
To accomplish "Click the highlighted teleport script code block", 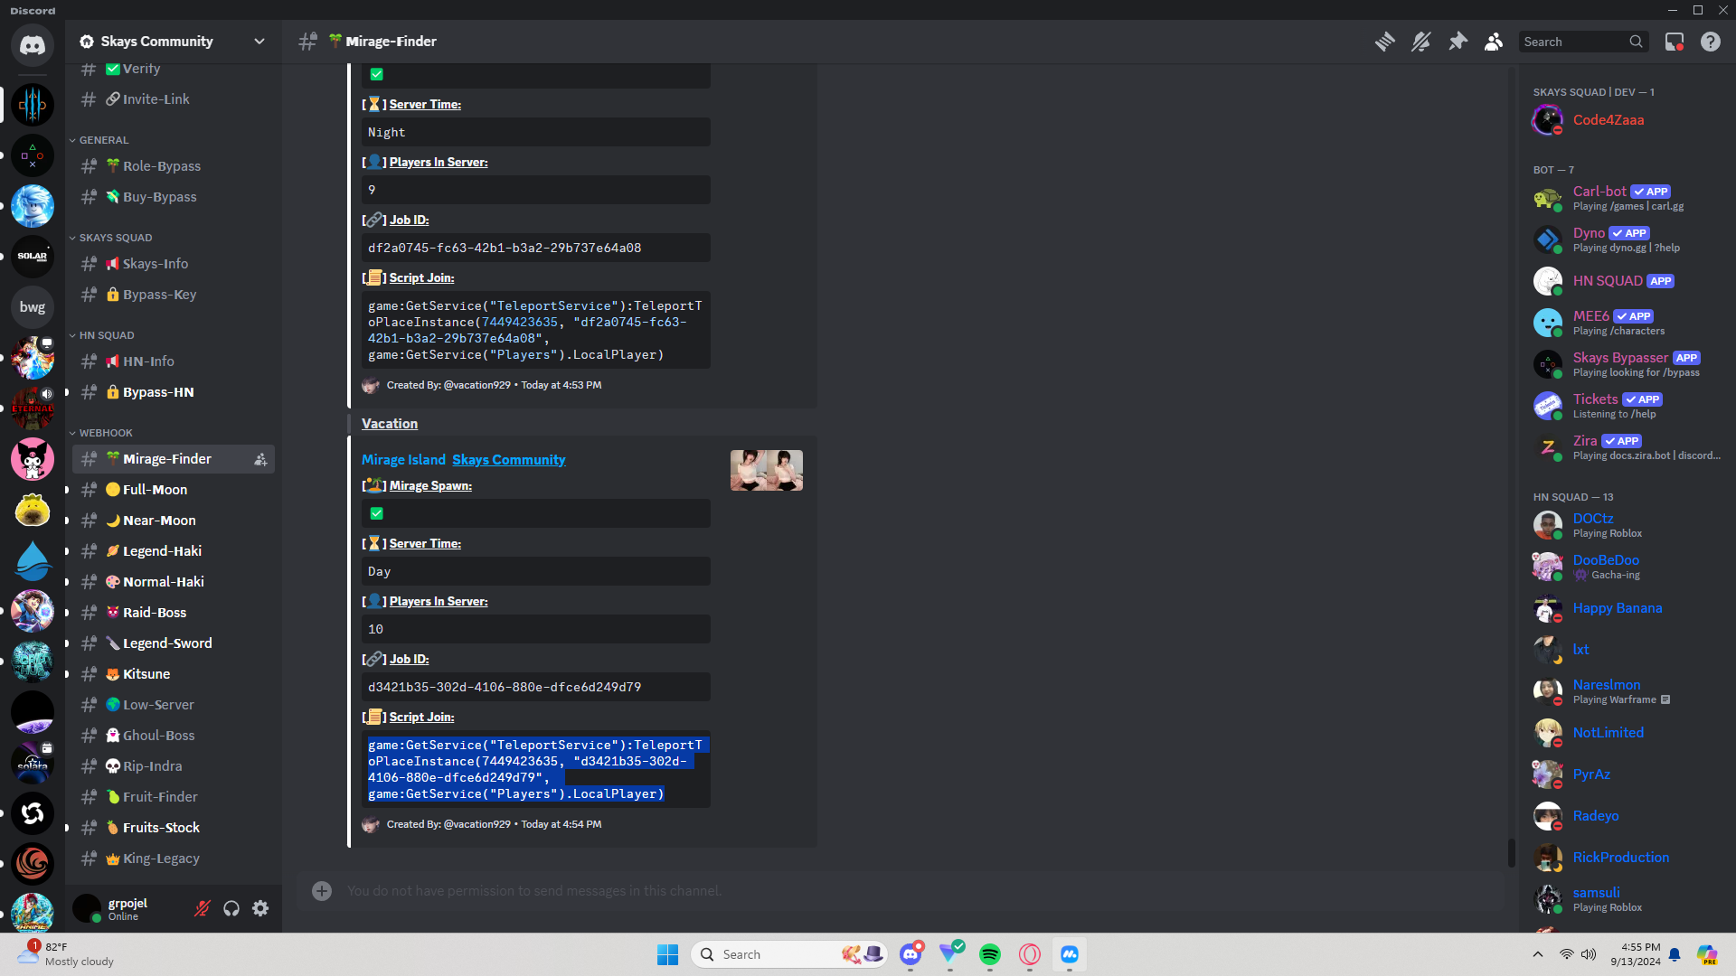I will (x=536, y=769).
